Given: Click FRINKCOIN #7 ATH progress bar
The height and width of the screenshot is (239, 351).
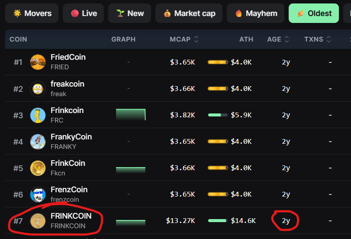Looking at the screenshot, I should 218,221.
